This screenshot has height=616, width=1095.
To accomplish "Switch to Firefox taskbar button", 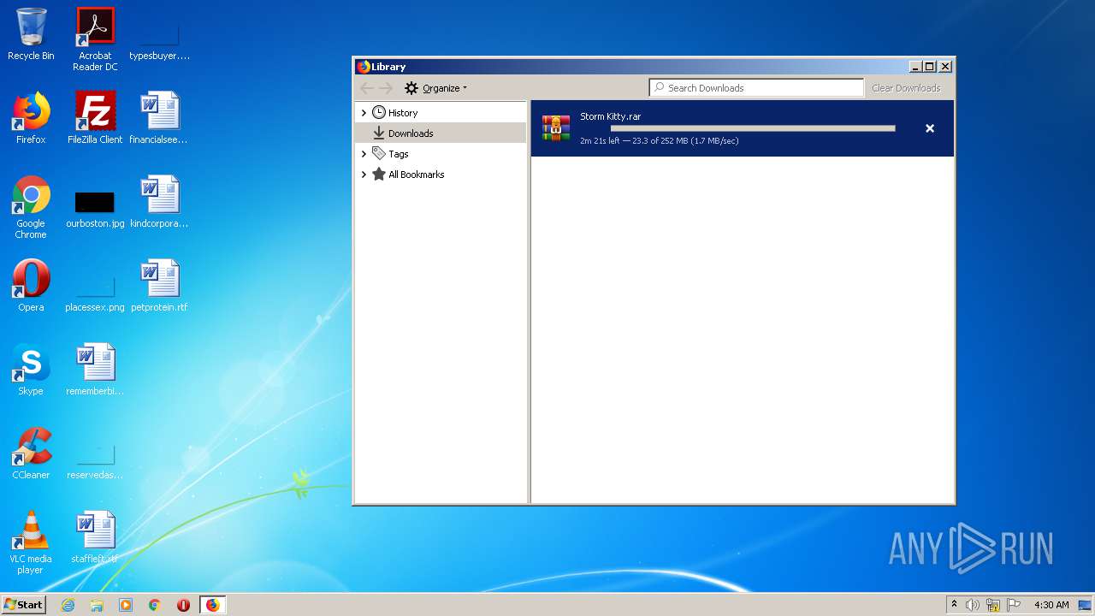I will click(x=212, y=605).
